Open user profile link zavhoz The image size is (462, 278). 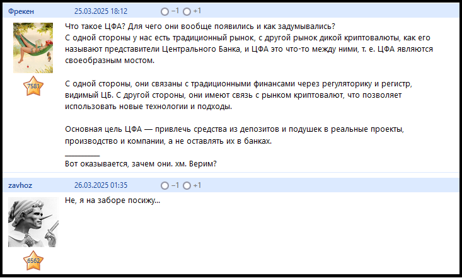pyautogui.click(x=20, y=185)
